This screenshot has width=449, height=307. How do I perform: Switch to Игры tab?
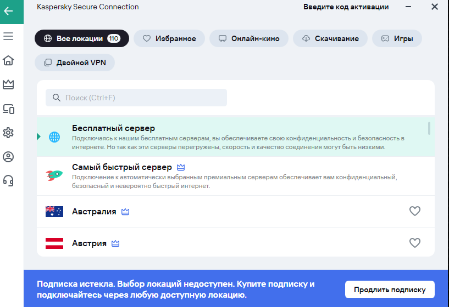[397, 38]
